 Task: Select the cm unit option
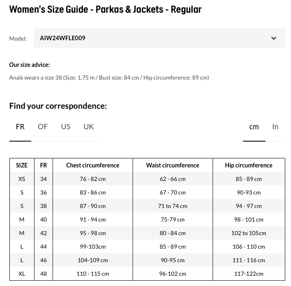tap(254, 127)
